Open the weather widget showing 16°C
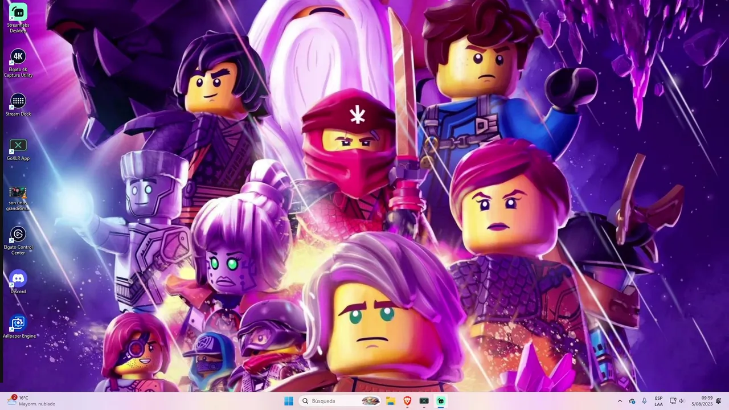The image size is (729, 410). [31, 401]
